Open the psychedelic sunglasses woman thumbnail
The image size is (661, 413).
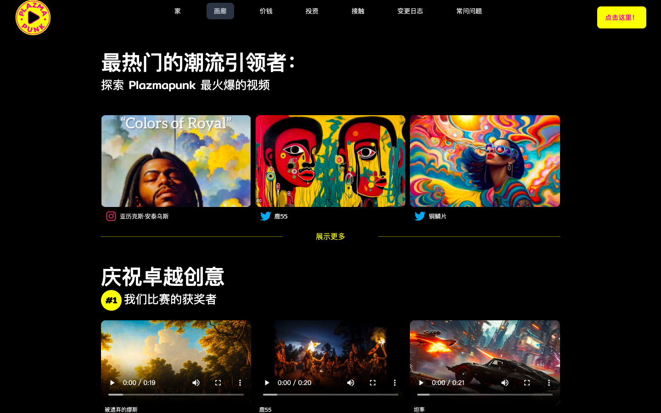(x=485, y=161)
